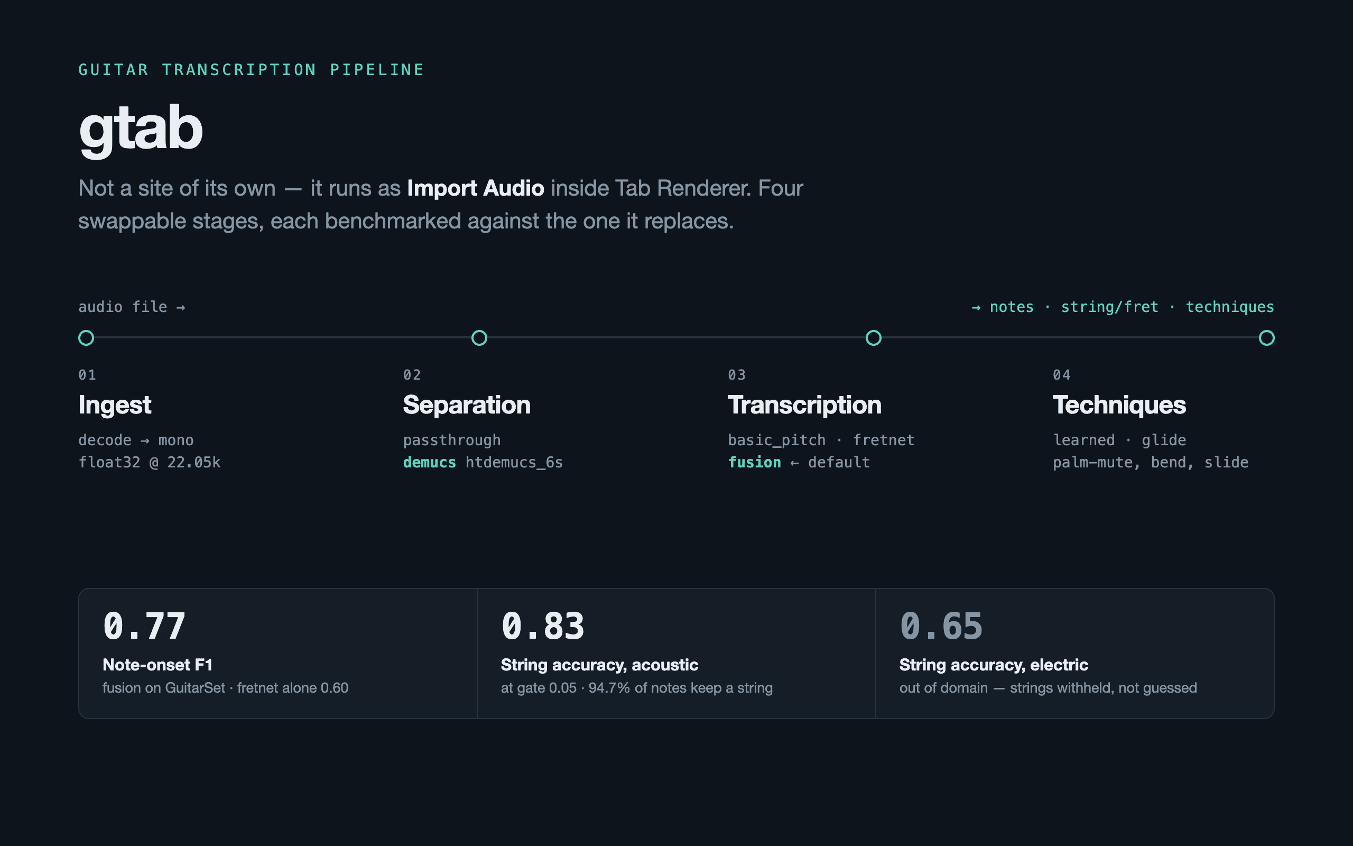Click stage number '02'
The width and height of the screenshot is (1353, 846).
point(412,375)
